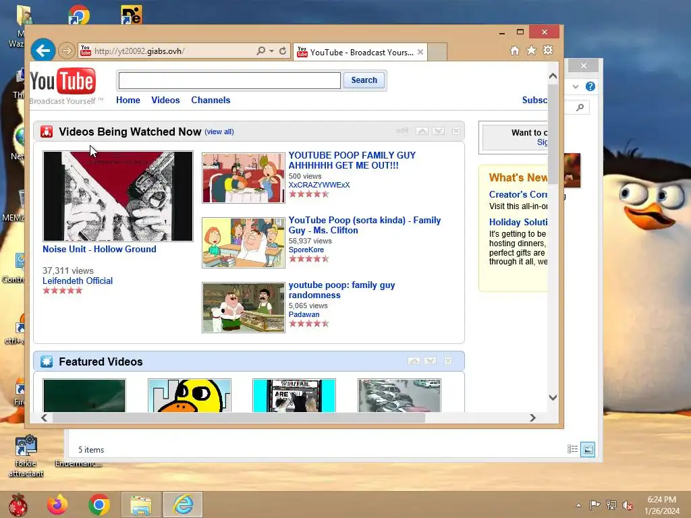
Task: Go to the Videos nav link
Action: (x=166, y=100)
